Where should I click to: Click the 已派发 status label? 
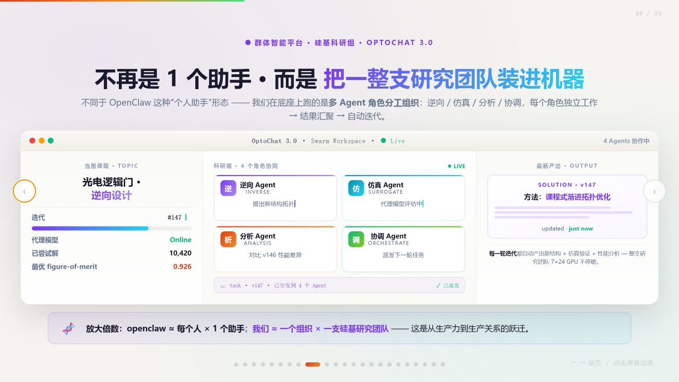click(x=451, y=285)
